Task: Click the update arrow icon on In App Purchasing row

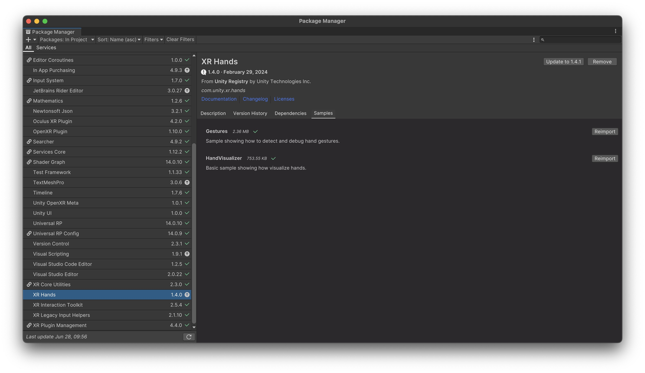Action: [x=187, y=71]
